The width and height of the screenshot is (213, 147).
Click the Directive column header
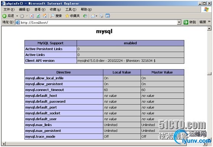(x=64, y=72)
